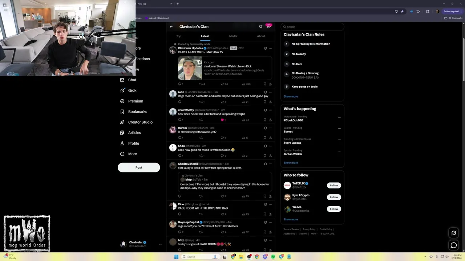The image size is (465, 261).
Task: View analytics on Goyslop Capital's post
Action: click(x=245, y=232)
